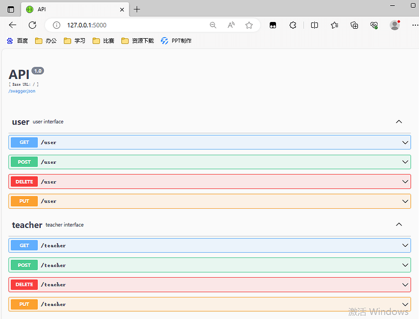Click the GET badge for /teacher
Screen dimensions: 419x319
tap(24, 245)
